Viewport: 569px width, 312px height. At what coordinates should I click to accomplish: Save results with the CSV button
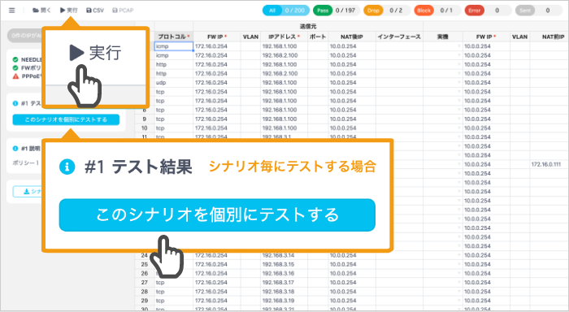tap(95, 11)
